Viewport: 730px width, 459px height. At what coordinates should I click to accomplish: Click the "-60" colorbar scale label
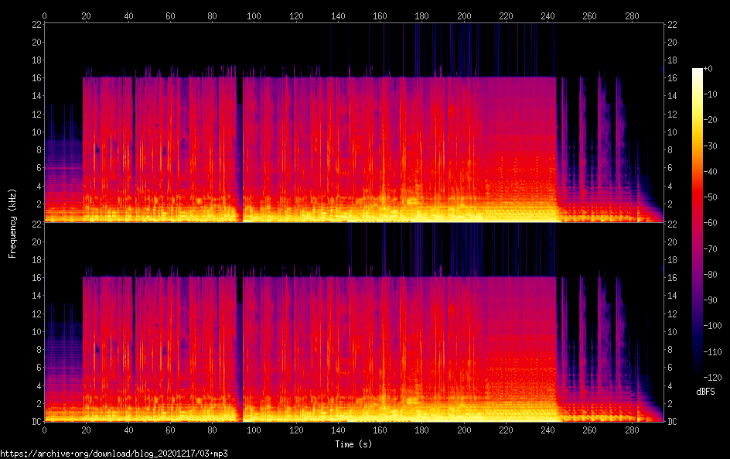[x=711, y=223]
